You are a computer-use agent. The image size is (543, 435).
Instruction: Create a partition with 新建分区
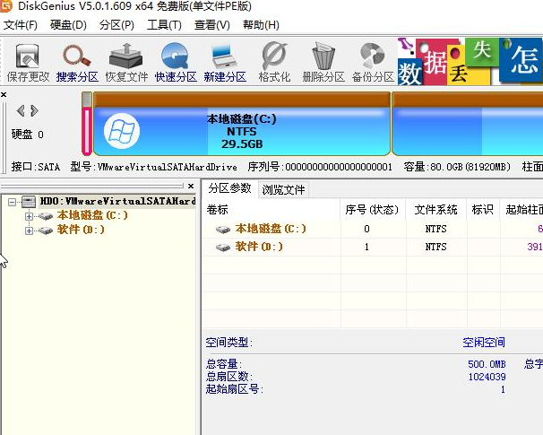point(225,61)
